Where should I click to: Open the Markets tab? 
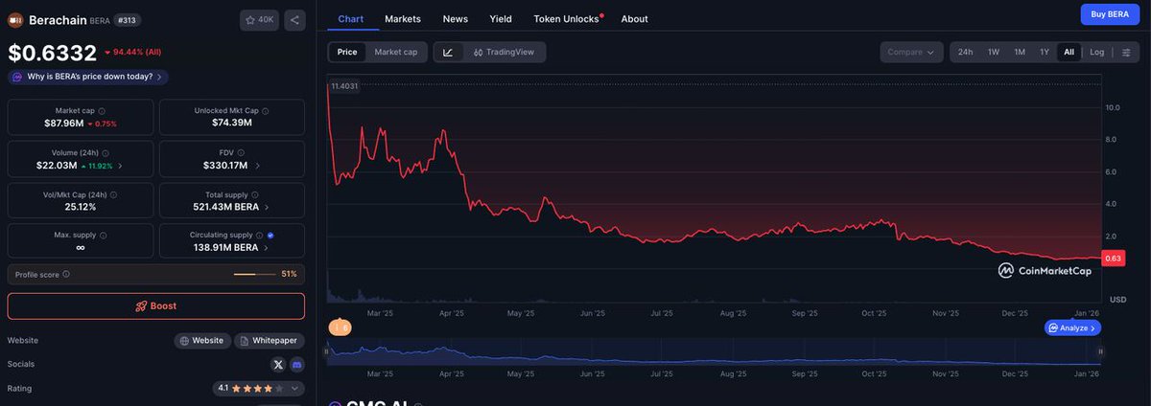pos(403,18)
